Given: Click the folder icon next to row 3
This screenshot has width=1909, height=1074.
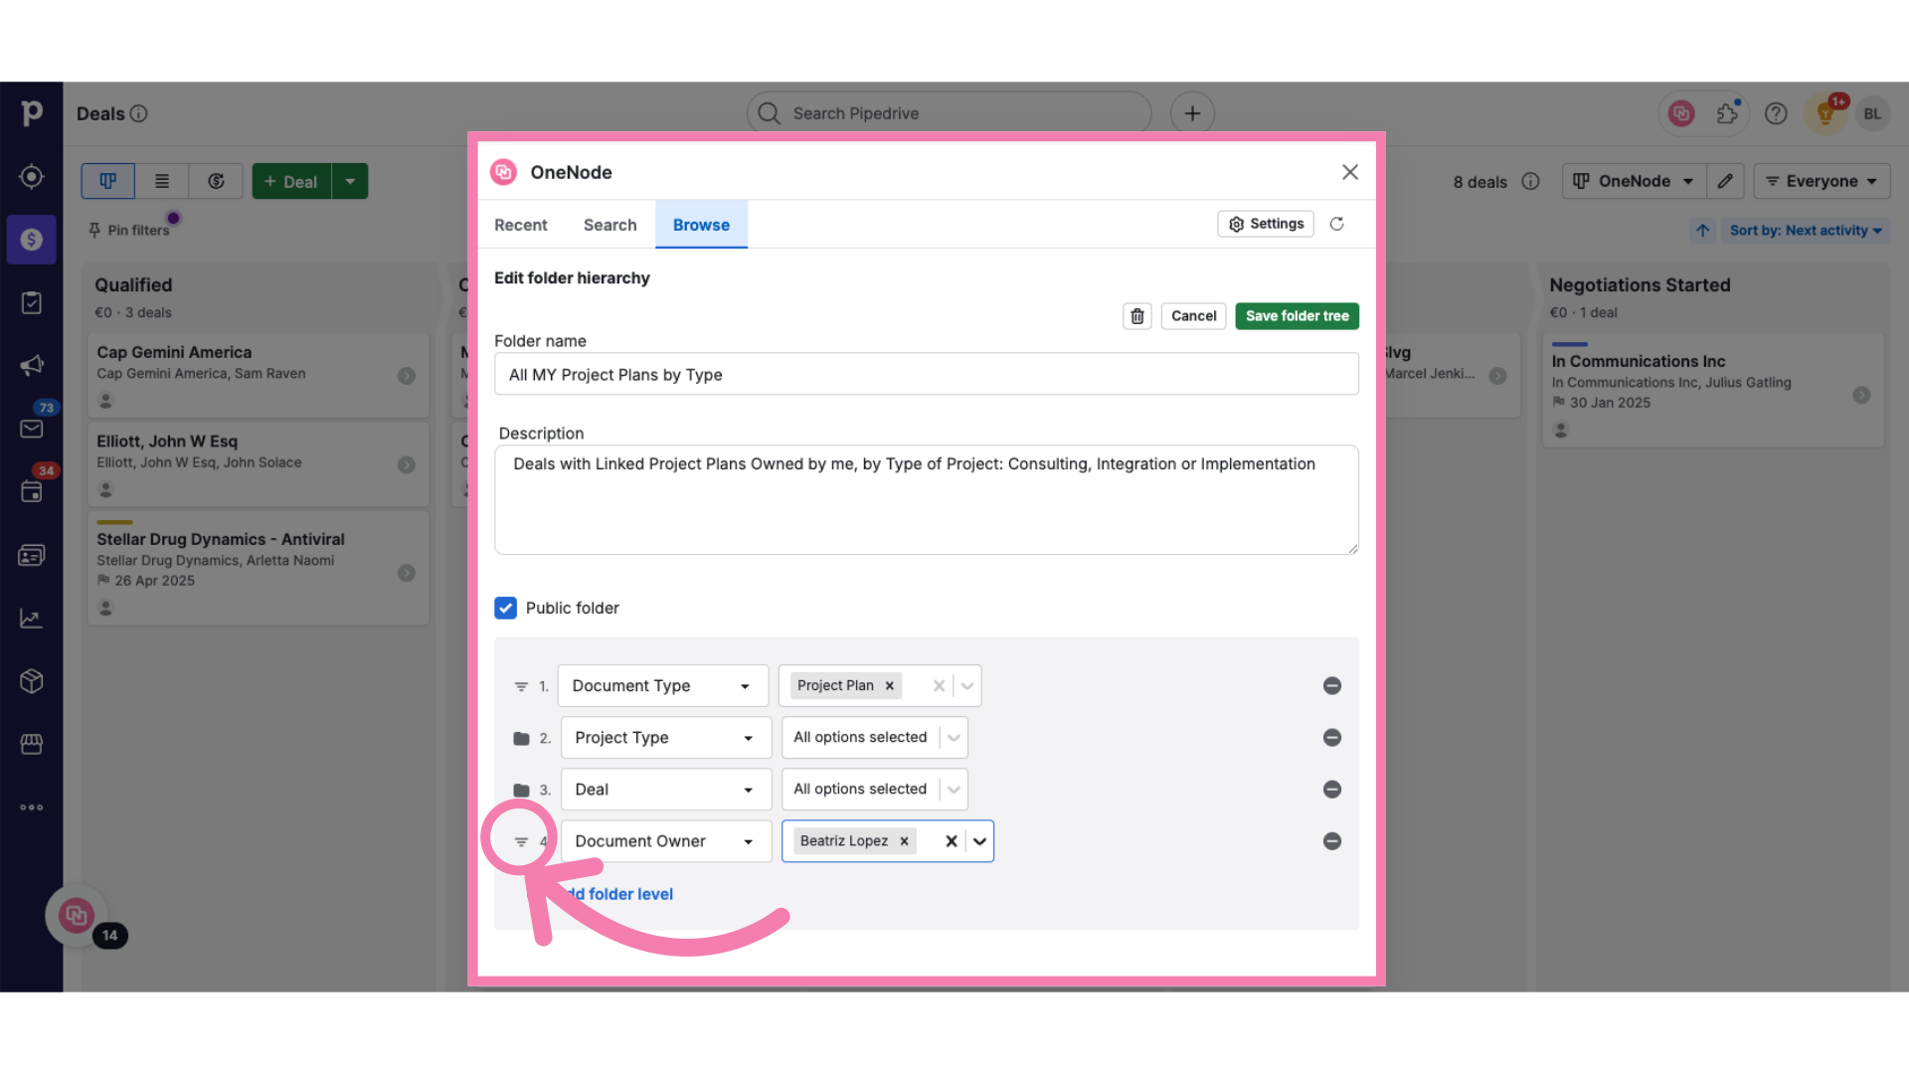Looking at the screenshot, I should [521, 789].
